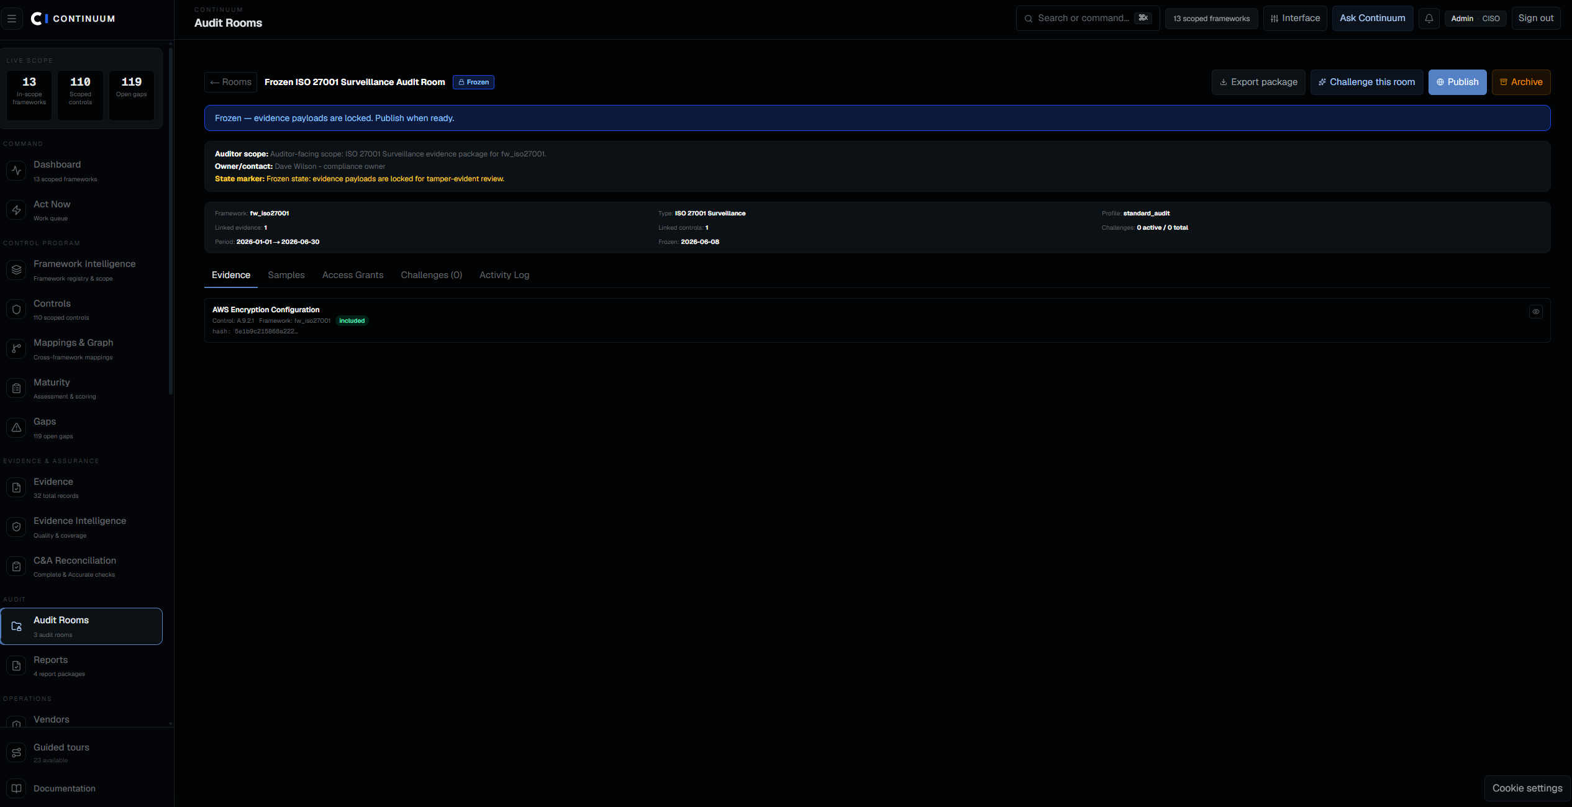Screen dimensions: 1572x807
Task: Click Framework Intelligence layers icon
Action: pyautogui.click(x=17, y=269)
